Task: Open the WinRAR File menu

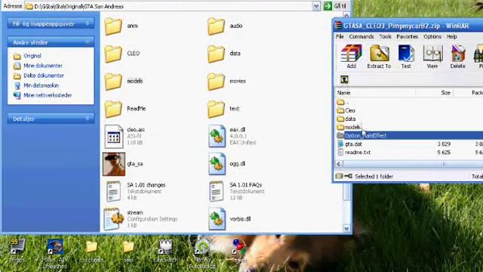Action: (x=340, y=36)
